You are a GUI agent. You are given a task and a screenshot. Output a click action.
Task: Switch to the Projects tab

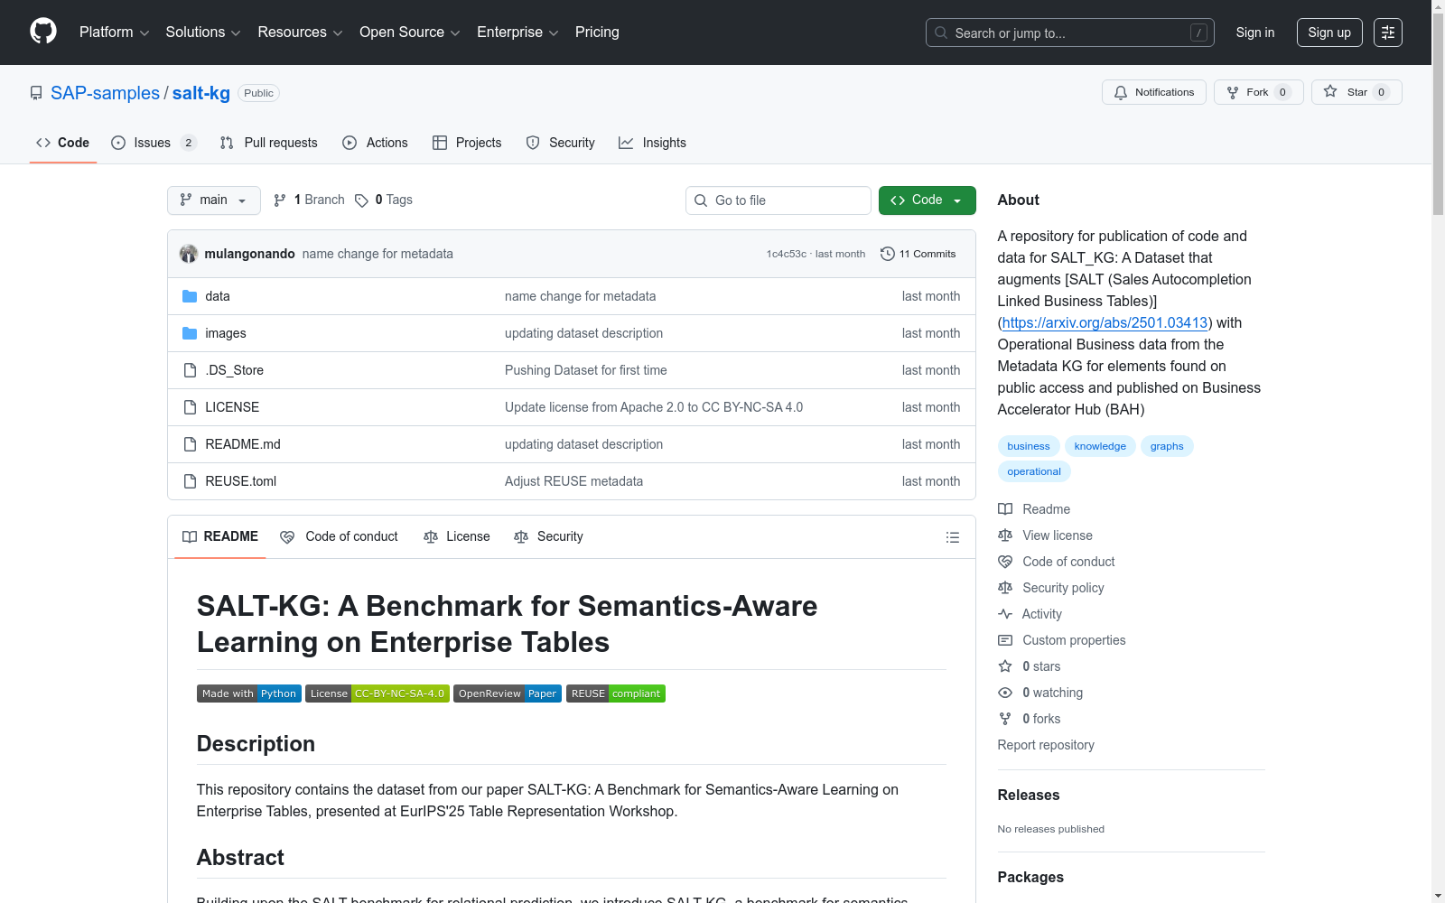tap(467, 143)
